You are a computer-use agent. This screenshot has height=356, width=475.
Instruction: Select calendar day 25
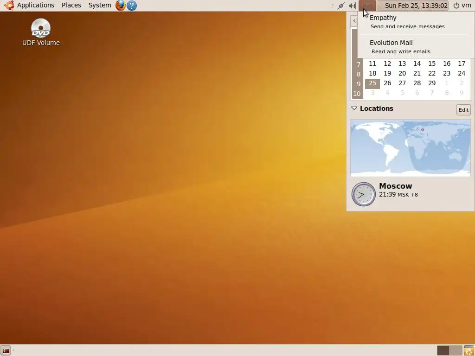372,83
